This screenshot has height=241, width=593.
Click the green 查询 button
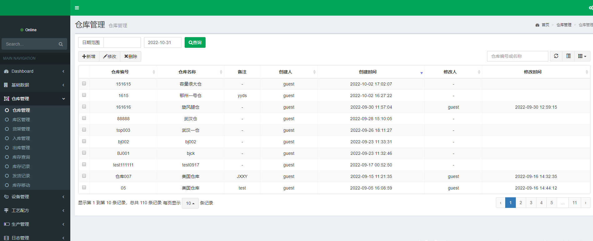point(195,42)
